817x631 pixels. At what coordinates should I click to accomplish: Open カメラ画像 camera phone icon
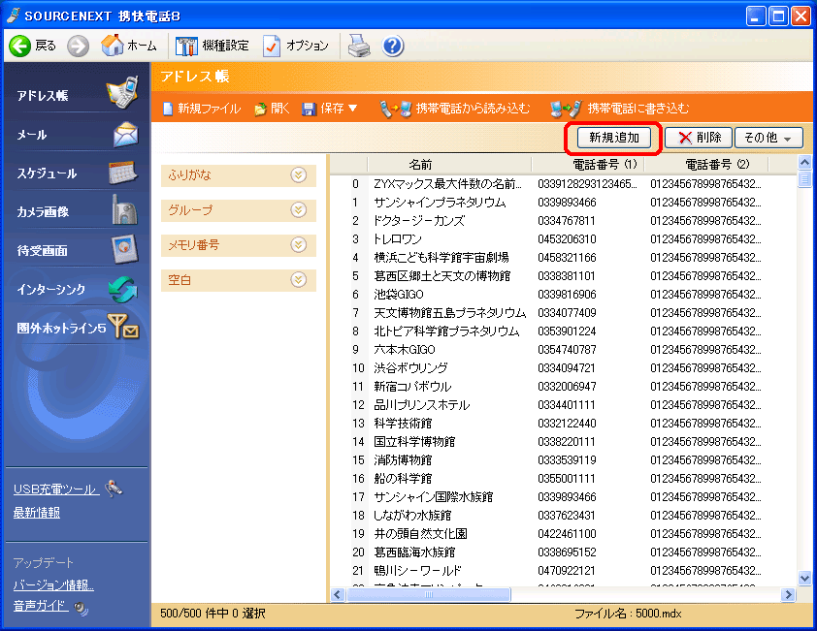click(x=124, y=209)
